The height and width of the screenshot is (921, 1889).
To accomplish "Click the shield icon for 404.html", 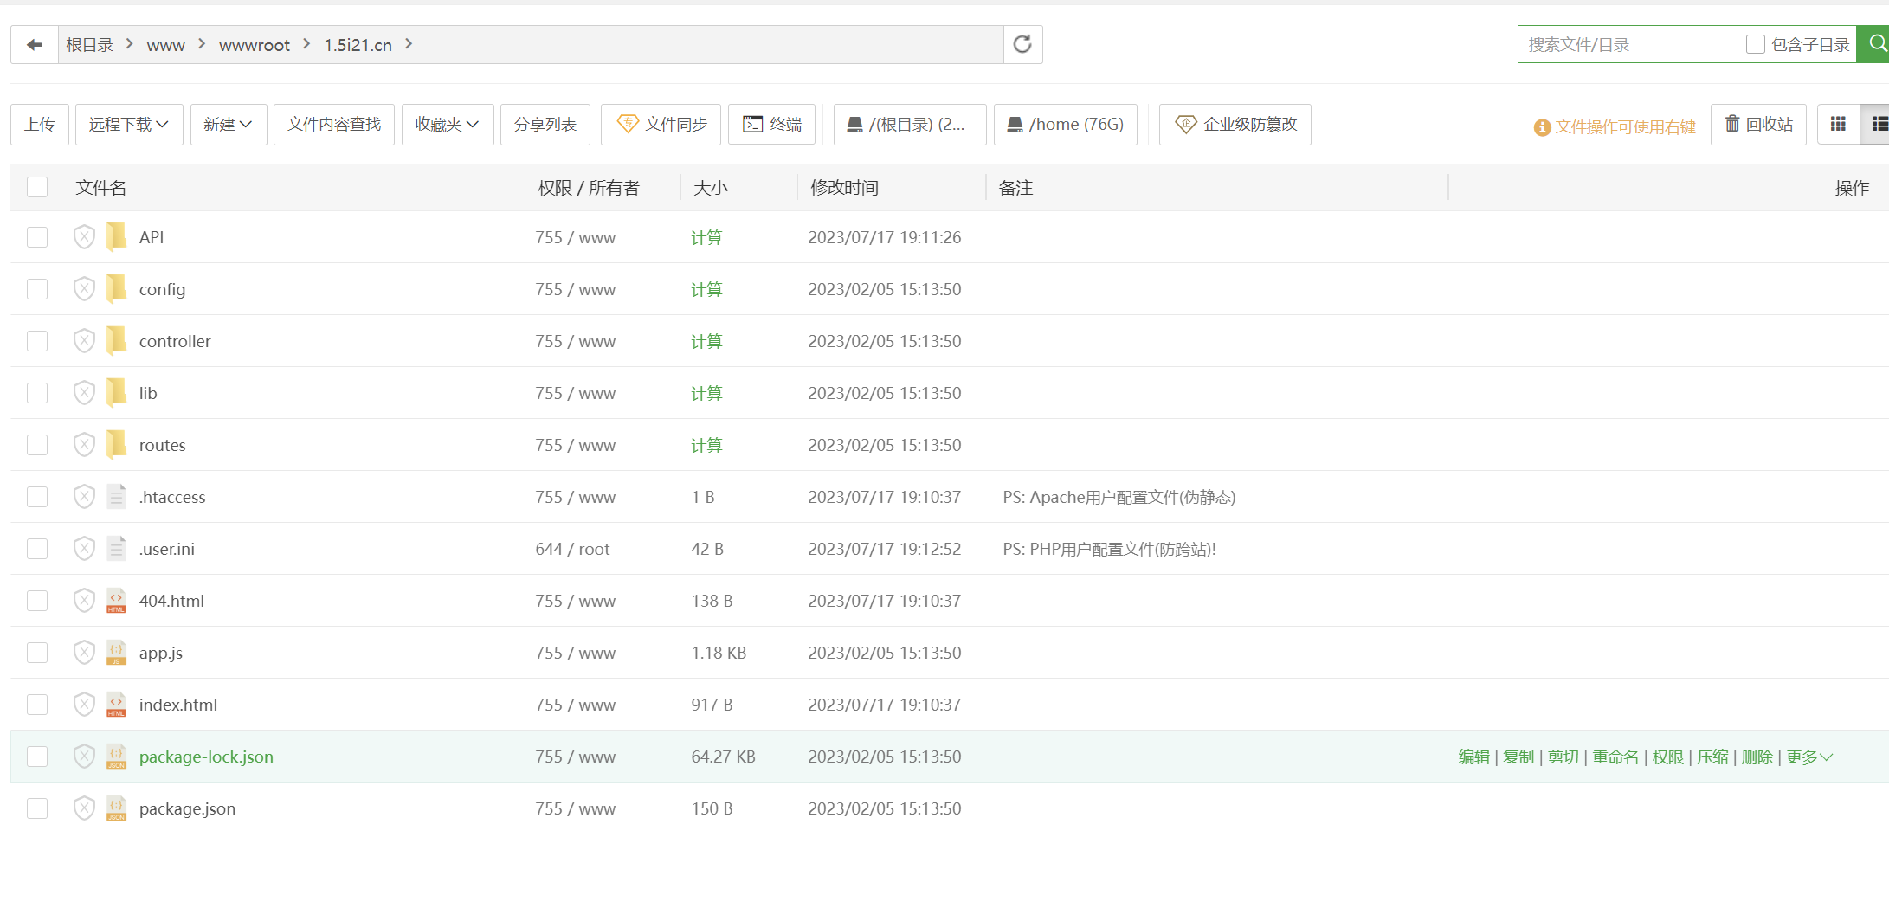I will tap(84, 601).
